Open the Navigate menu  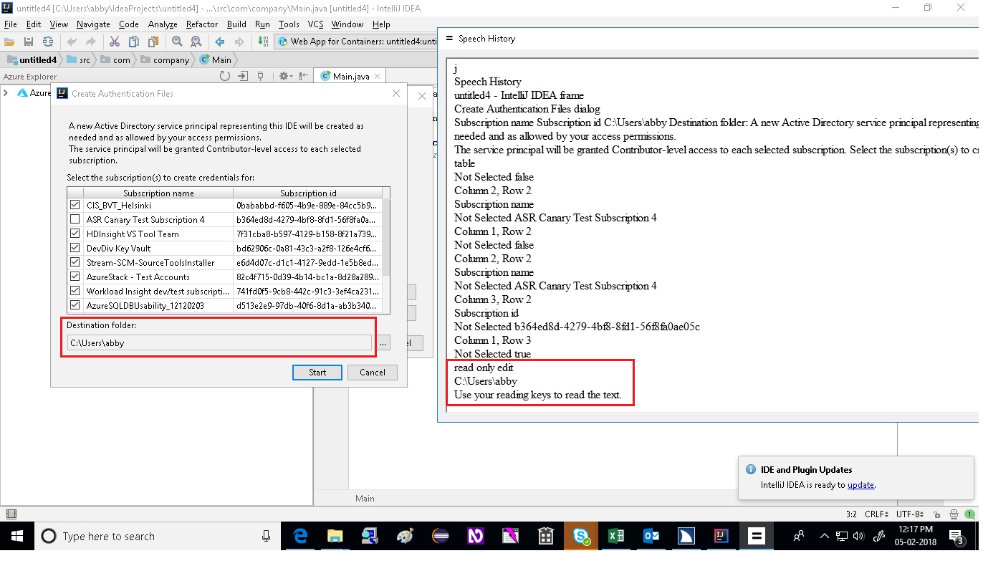click(x=93, y=24)
